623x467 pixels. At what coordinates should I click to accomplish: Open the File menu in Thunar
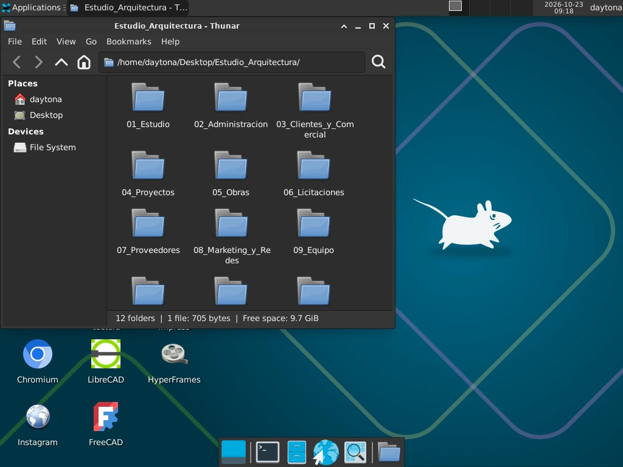[x=15, y=42]
